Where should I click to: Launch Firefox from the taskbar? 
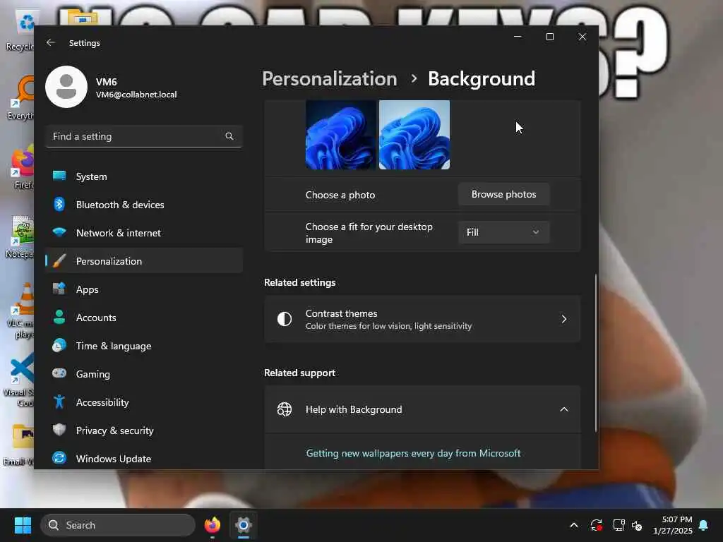point(212,525)
